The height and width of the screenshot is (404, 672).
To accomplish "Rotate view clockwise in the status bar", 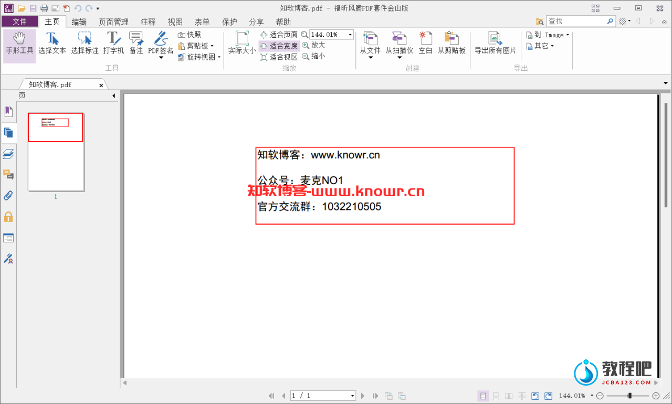I will (x=548, y=396).
